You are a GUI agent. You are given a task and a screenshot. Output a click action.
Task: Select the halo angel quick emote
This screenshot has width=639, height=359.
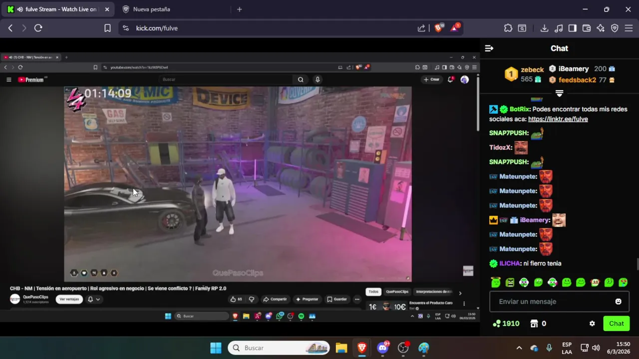(x=495, y=282)
